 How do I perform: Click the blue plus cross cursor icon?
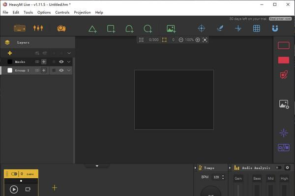(238, 29)
